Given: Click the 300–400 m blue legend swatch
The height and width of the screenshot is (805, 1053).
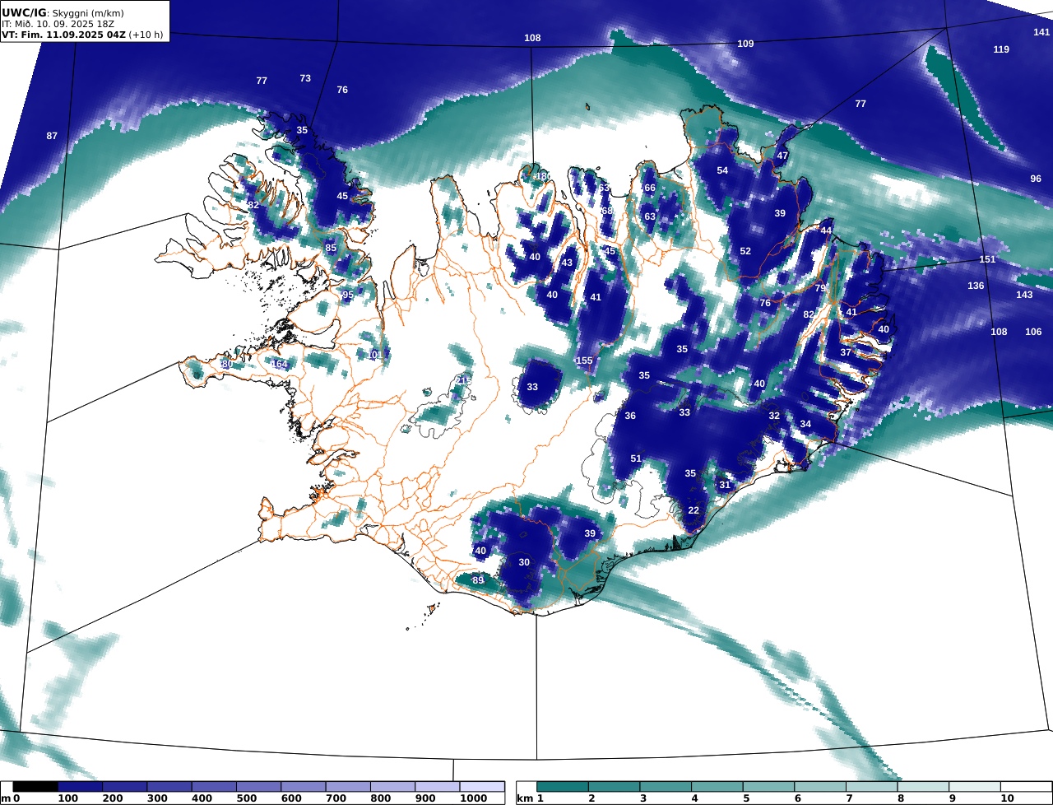Looking at the screenshot, I should click(169, 787).
